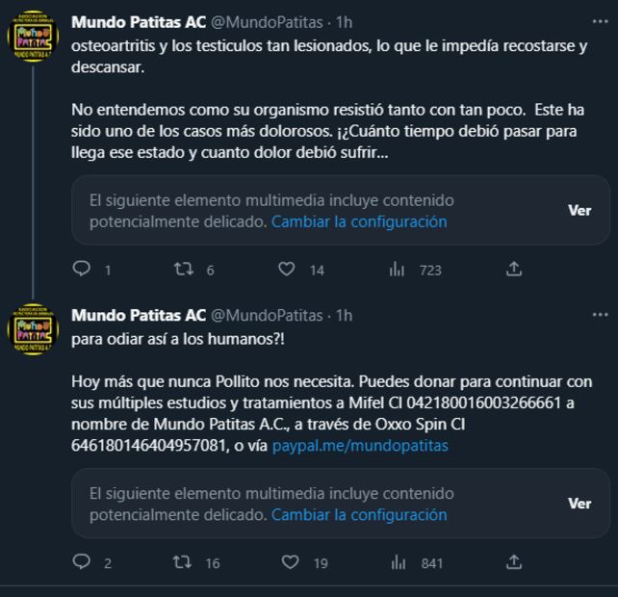The width and height of the screenshot is (618, 597).
Task: Open Cambiar la configuración in first warning
Action: (359, 221)
